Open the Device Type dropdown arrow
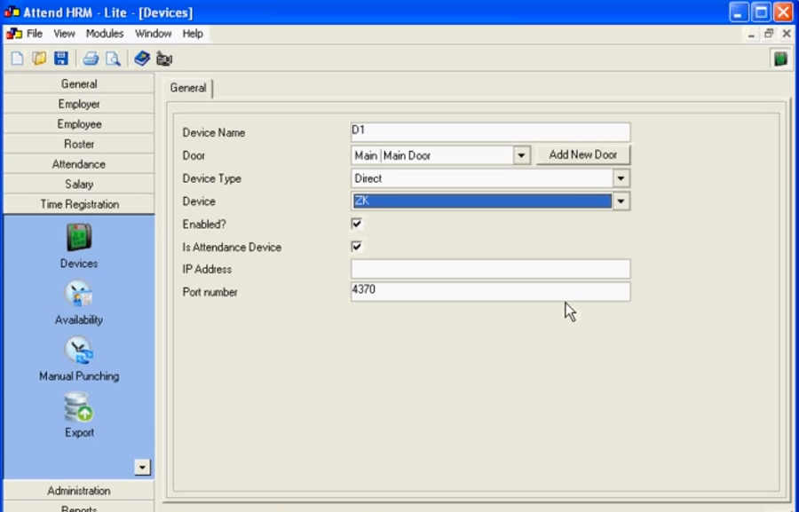The image size is (799, 512). (621, 178)
